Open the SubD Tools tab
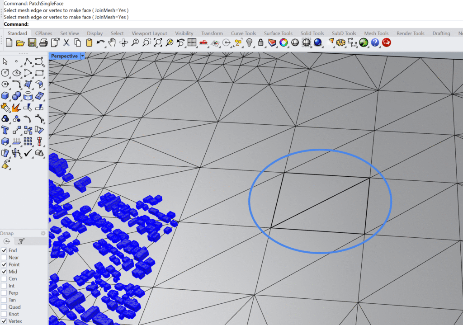The height and width of the screenshot is (325, 463). pos(344,33)
